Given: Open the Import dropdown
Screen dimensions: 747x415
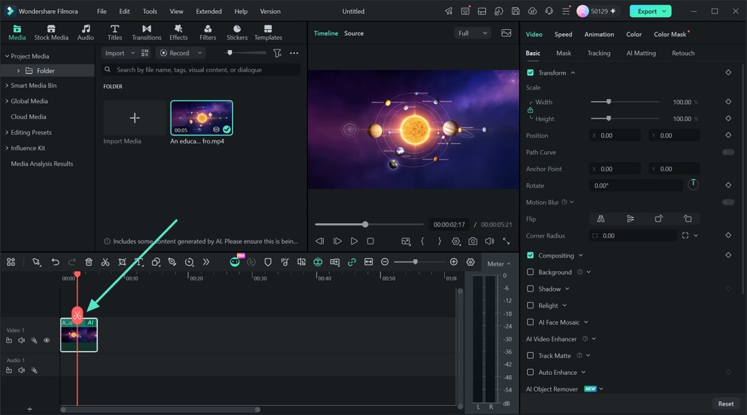Looking at the screenshot, I should tap(120, 53).
